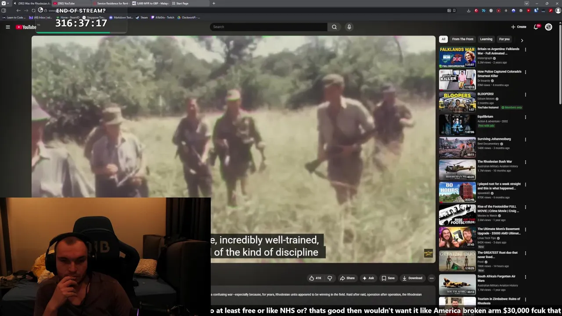This screenshot has width=562, height=316.
Task: Open the notifications bell
Action: click(x=536, y=27)
